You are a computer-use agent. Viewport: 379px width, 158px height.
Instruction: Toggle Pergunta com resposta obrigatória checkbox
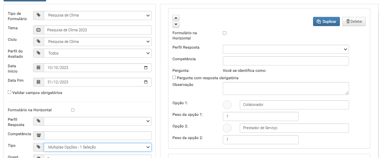174,77
